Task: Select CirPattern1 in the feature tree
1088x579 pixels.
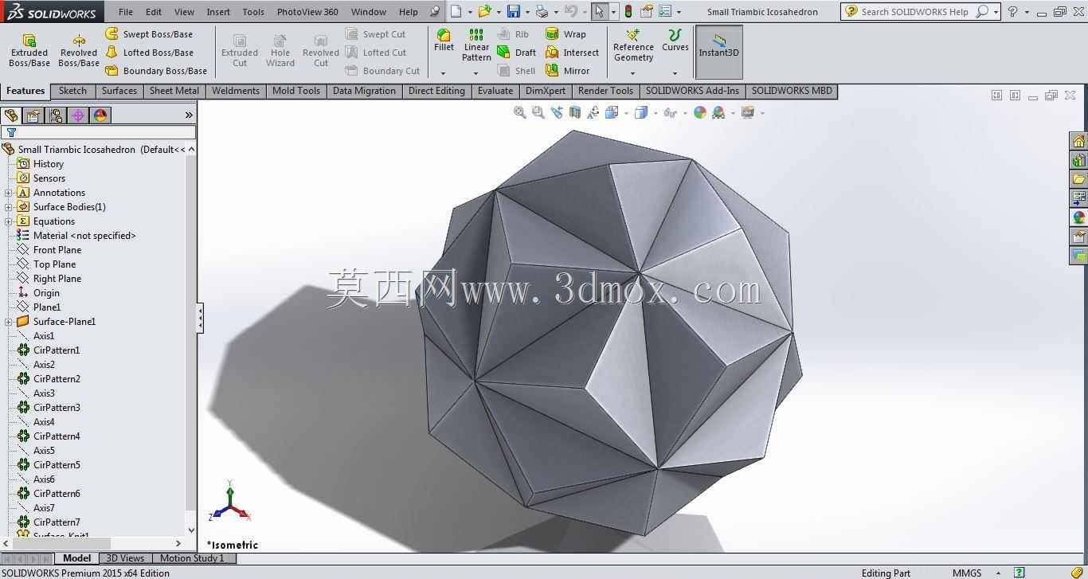Action: coord(57,350)
